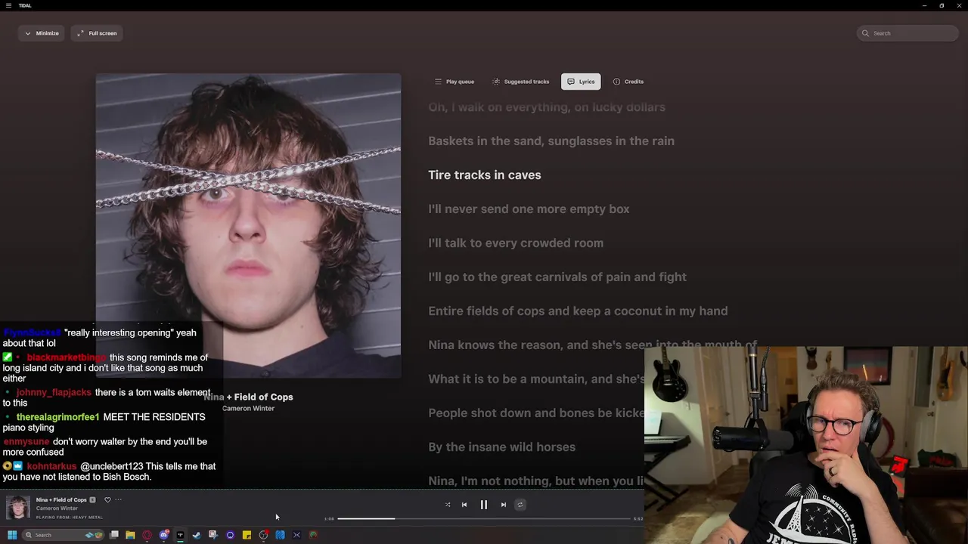Open Steam from the taskbar

tap(197, 535)
